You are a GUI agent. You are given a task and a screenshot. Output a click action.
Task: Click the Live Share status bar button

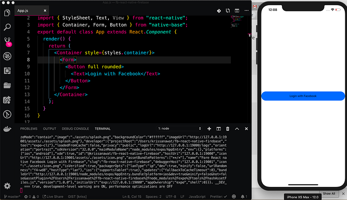[55, 197]
